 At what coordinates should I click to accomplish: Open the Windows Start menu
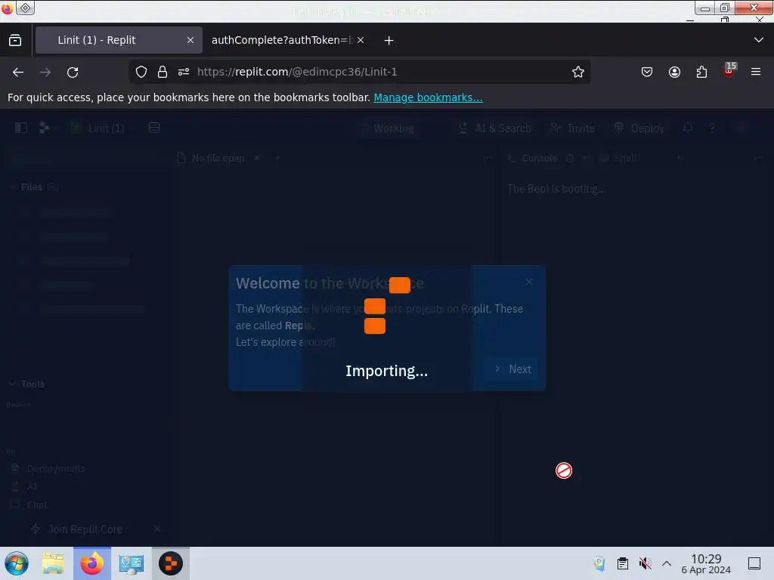17,563
